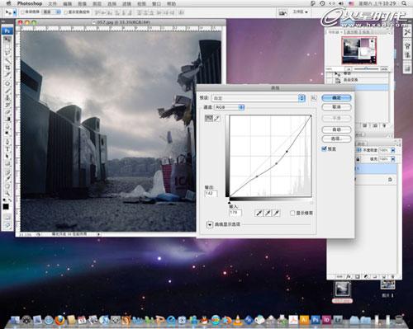Open the Curves preset dropdown

coord(259,98)
